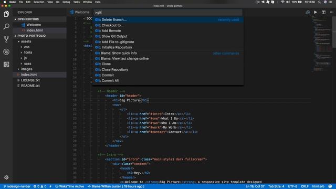
Task: Click the lightning bolt status bar icon
Action: click(50, 186)
